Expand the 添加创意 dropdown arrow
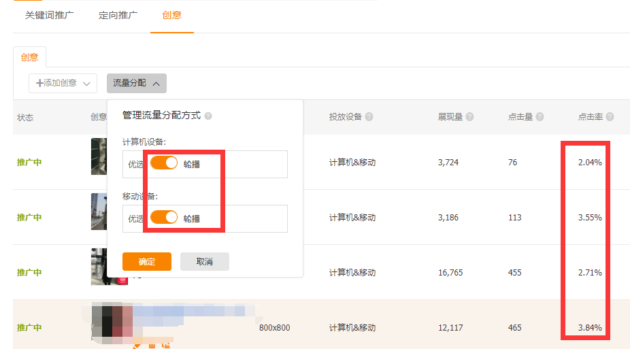This screenshot has width=630, height=349. [x=86, y=84]
